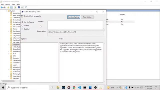Viewport: 160px width, 90px height.
Task: Open the Help menu
Action: point(18,4)
